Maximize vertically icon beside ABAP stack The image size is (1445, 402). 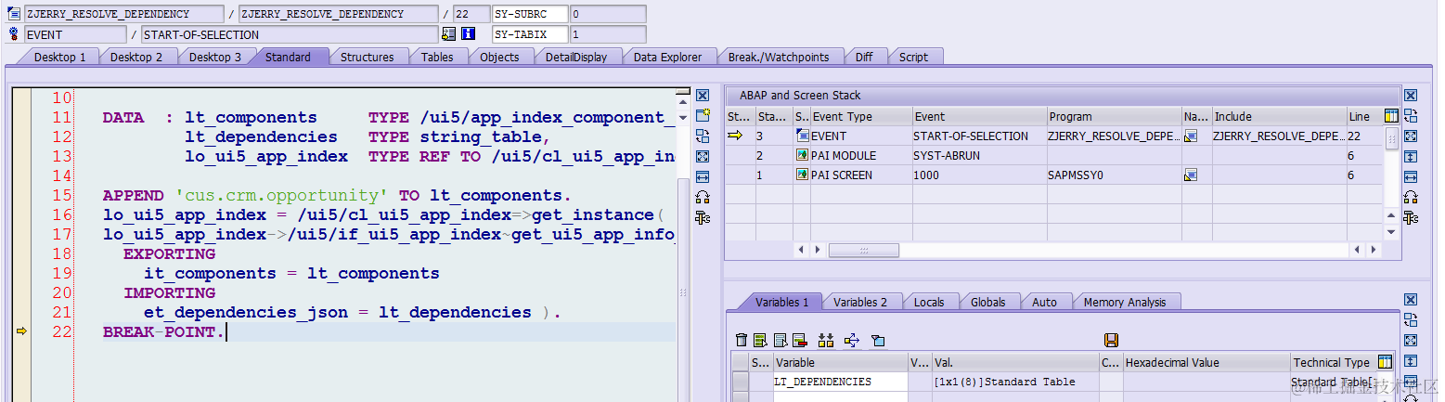[x=1411, y=156]
